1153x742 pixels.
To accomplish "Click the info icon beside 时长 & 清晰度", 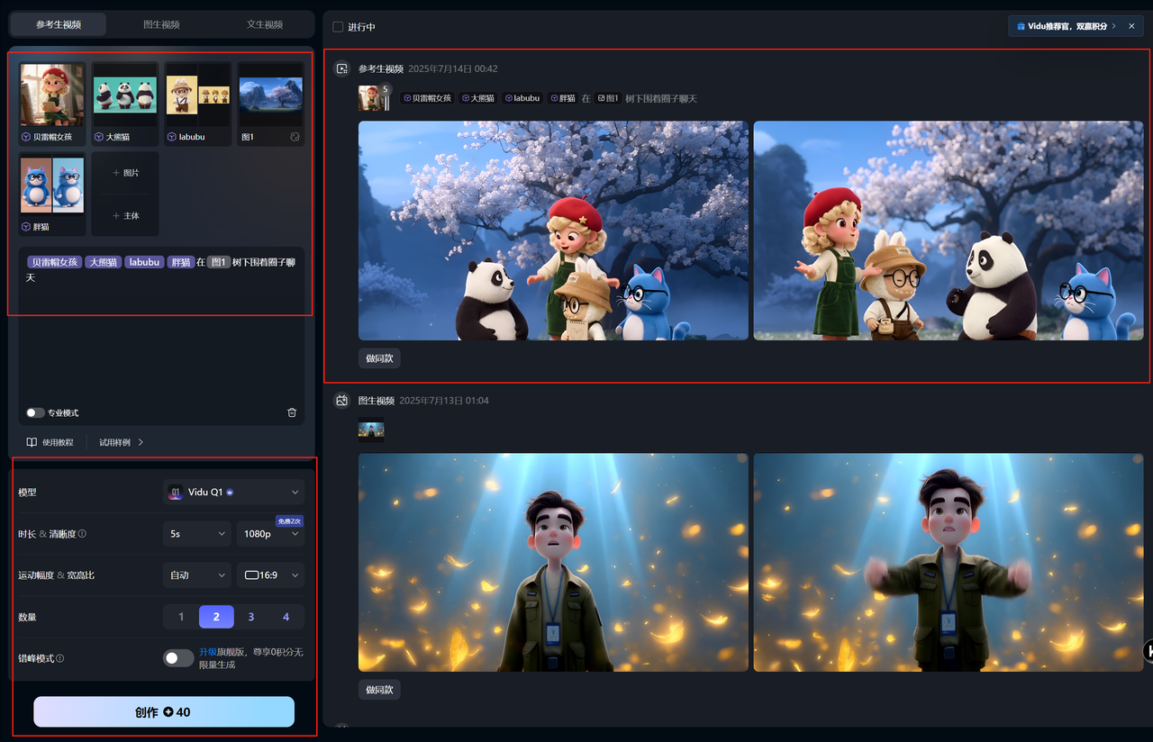I will click(82, 534).
